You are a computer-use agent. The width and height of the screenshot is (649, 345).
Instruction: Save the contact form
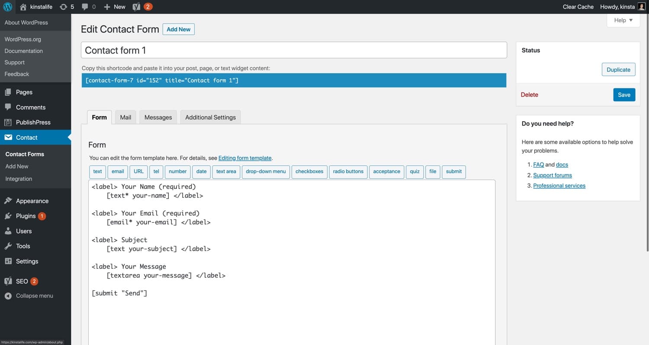click(x=624, y=94)
